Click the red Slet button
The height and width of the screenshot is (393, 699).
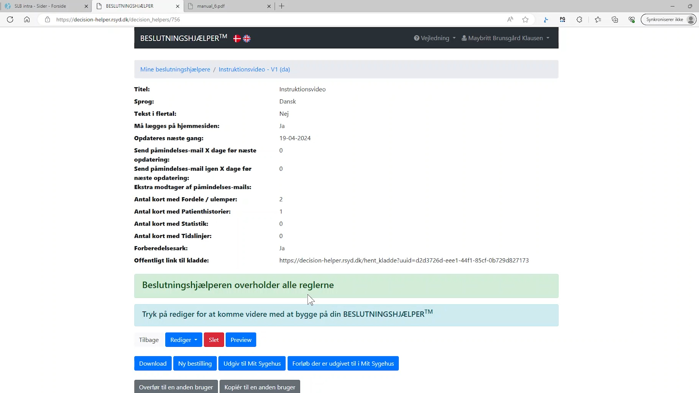214,340
